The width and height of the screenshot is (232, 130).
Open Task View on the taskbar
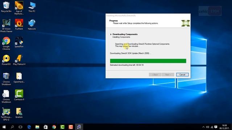(20, 127)
